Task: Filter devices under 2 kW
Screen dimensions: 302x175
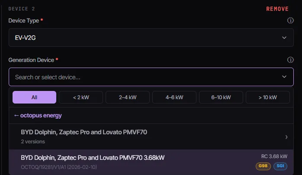Action: pos(81,97)
